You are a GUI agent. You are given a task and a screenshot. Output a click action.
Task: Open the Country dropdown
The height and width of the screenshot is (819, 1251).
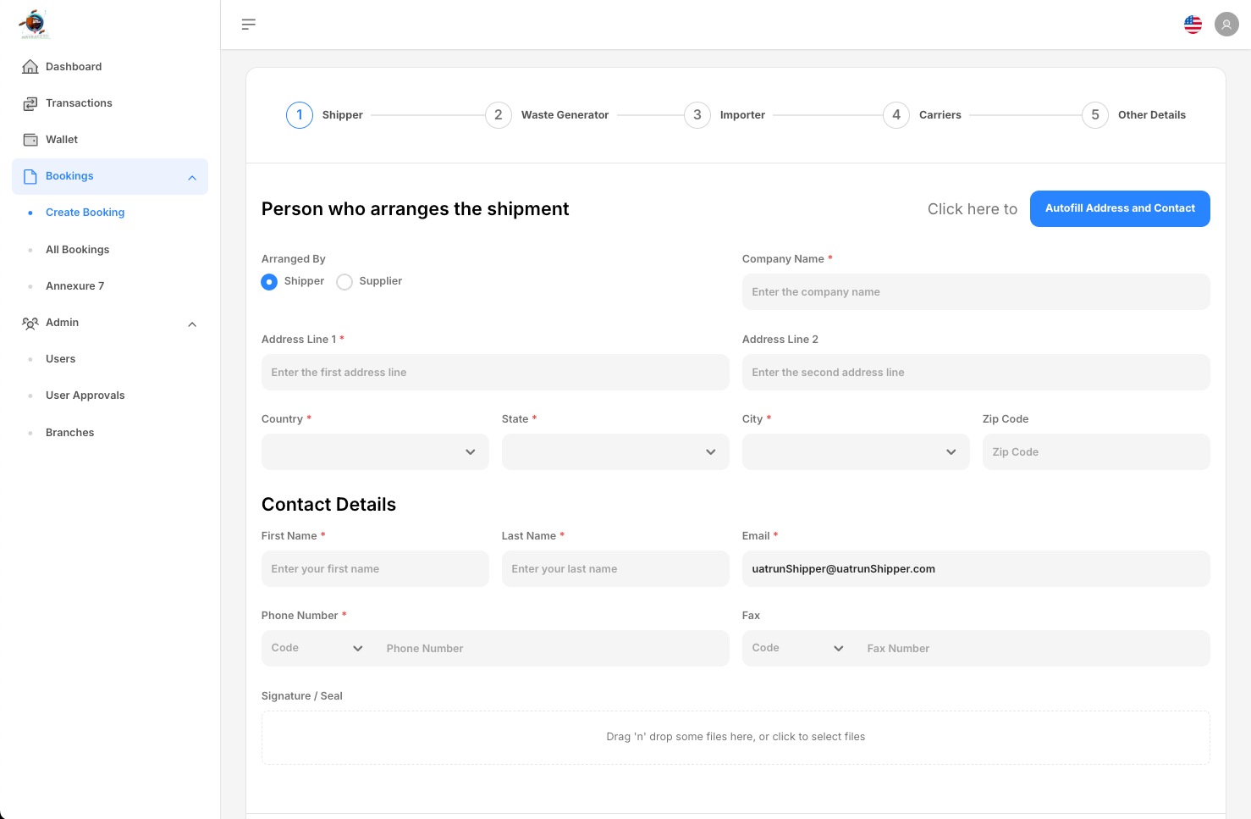[x=375, y=452]
